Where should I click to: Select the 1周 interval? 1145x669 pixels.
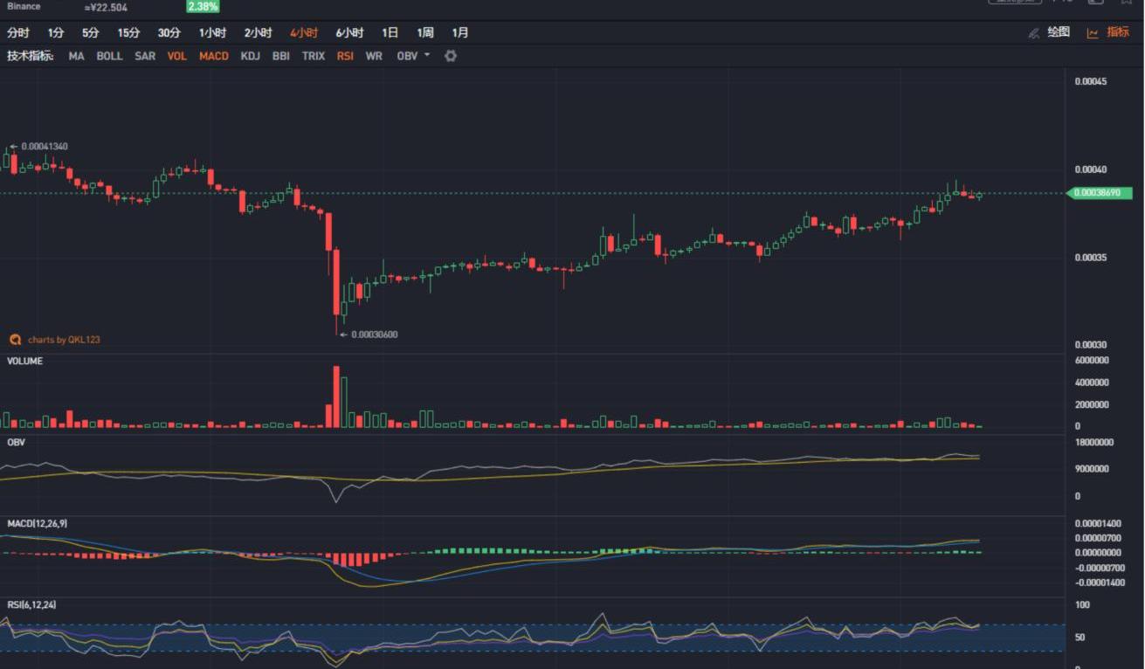[425, 33]
